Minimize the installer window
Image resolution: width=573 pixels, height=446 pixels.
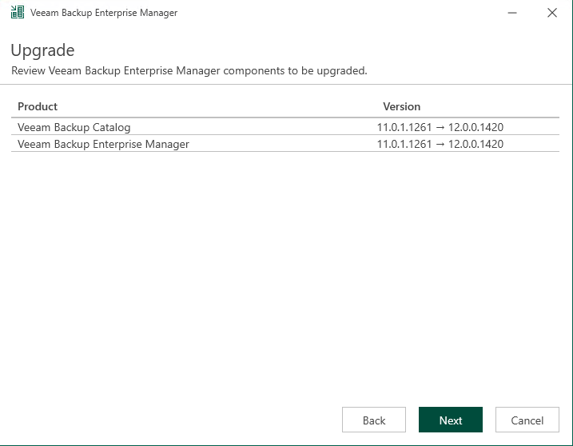[512, 13]
